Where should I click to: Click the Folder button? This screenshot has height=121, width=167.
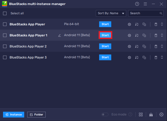[x=36, y=114]
